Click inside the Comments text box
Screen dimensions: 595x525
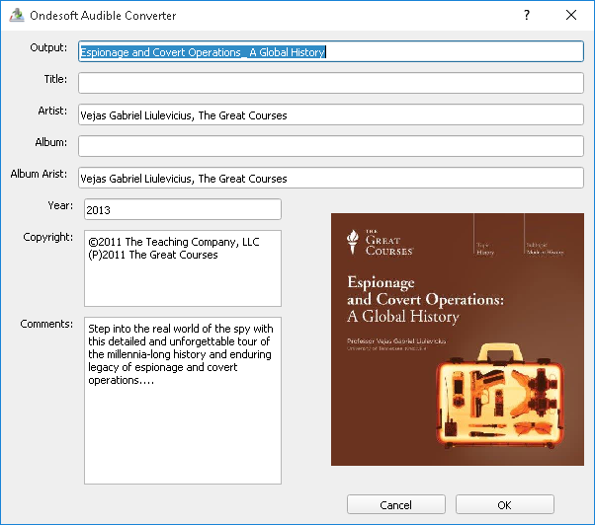click(x=183, y=401)
